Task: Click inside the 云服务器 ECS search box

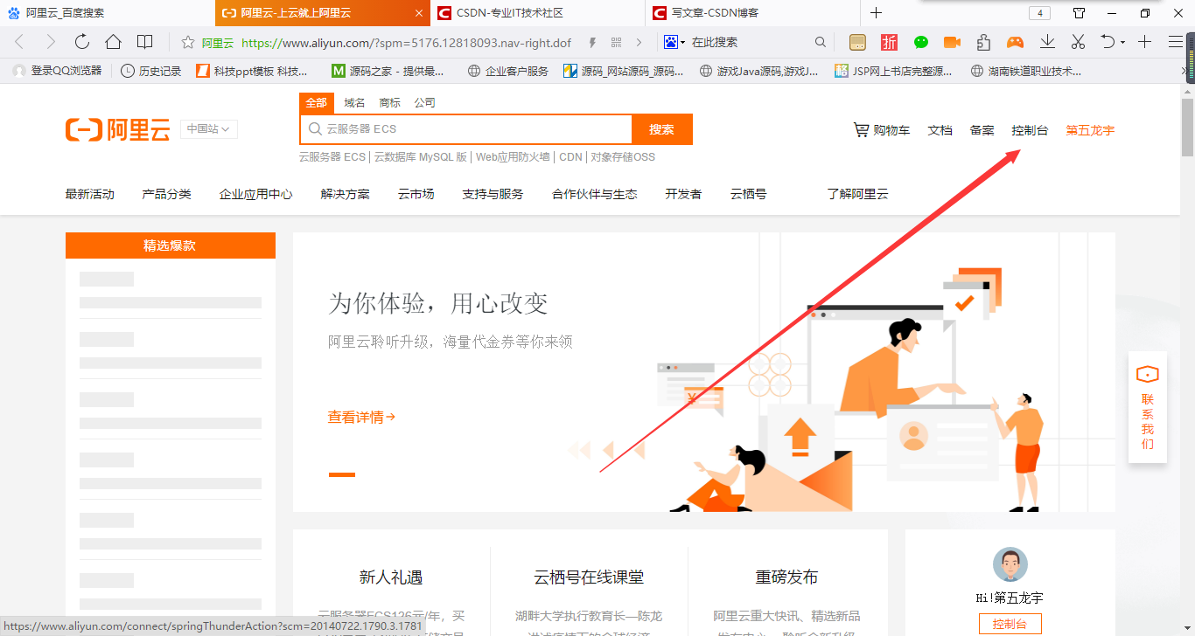Action: click(464, 128)
